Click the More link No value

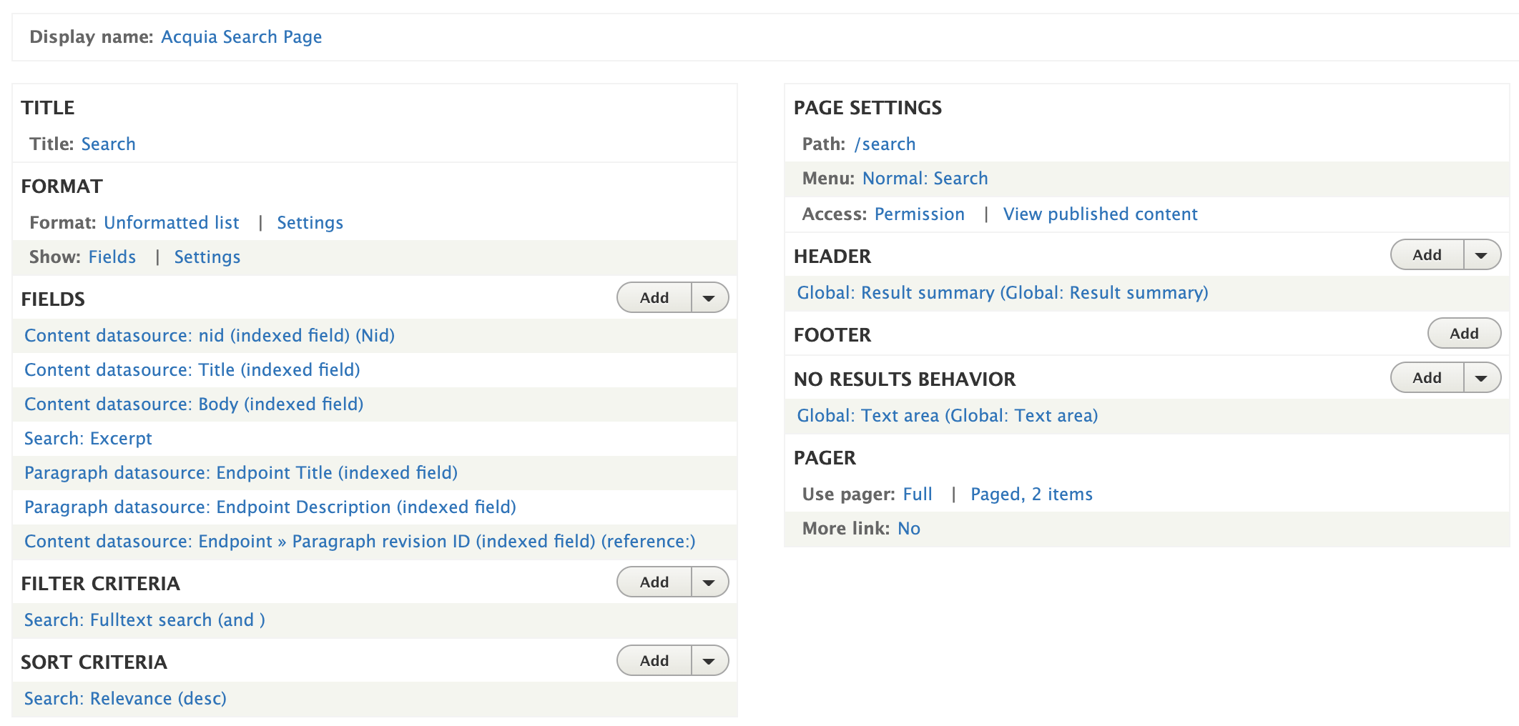tap(909, 529)
